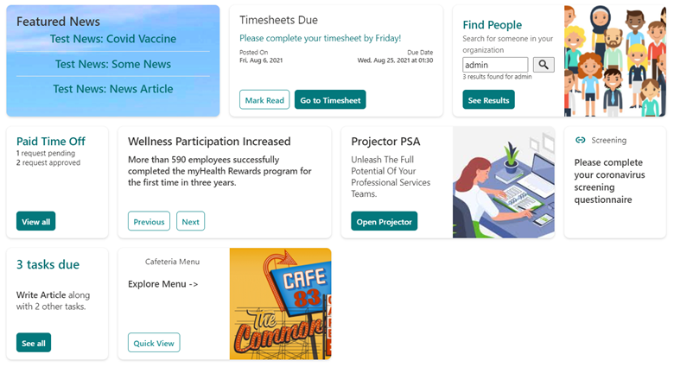Show Next wellness announcement
Image resolution: width=674 pixels, height=367 pixels.
point(190,221)
